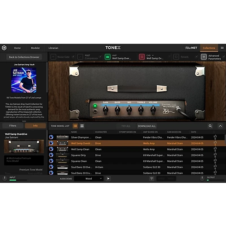The image size is (226, 226).
Task: Sort by AMP BASED ON column
Action: (x=150, y=132)
